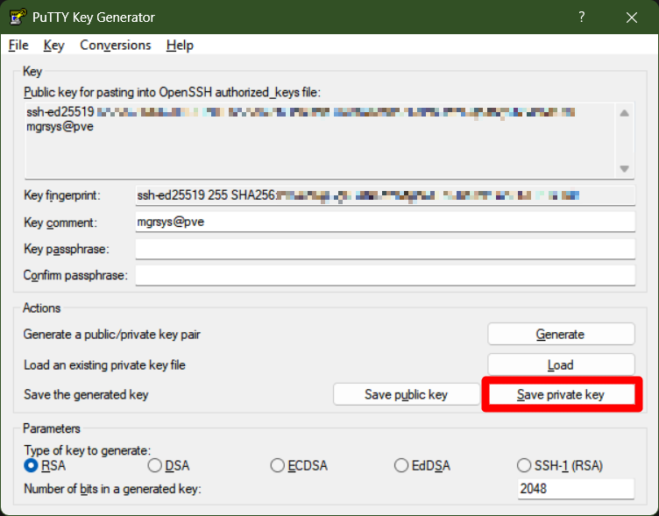Image resolution: width=659 pixels, height=516 pixels.
Task: Click Save private key button
Action: pyautogui.click(x=561, y=394)
